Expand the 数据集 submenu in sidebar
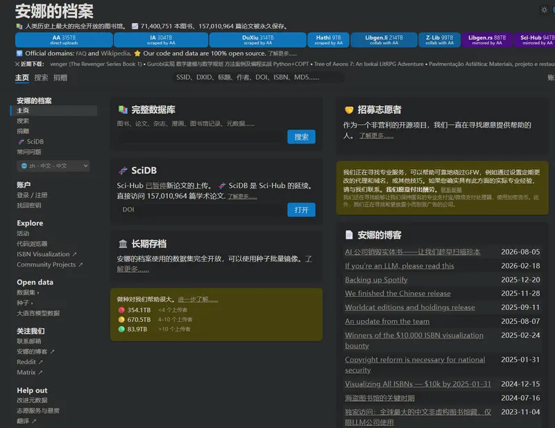The width and height of the screenshot is (555, 428). point(28,293)
